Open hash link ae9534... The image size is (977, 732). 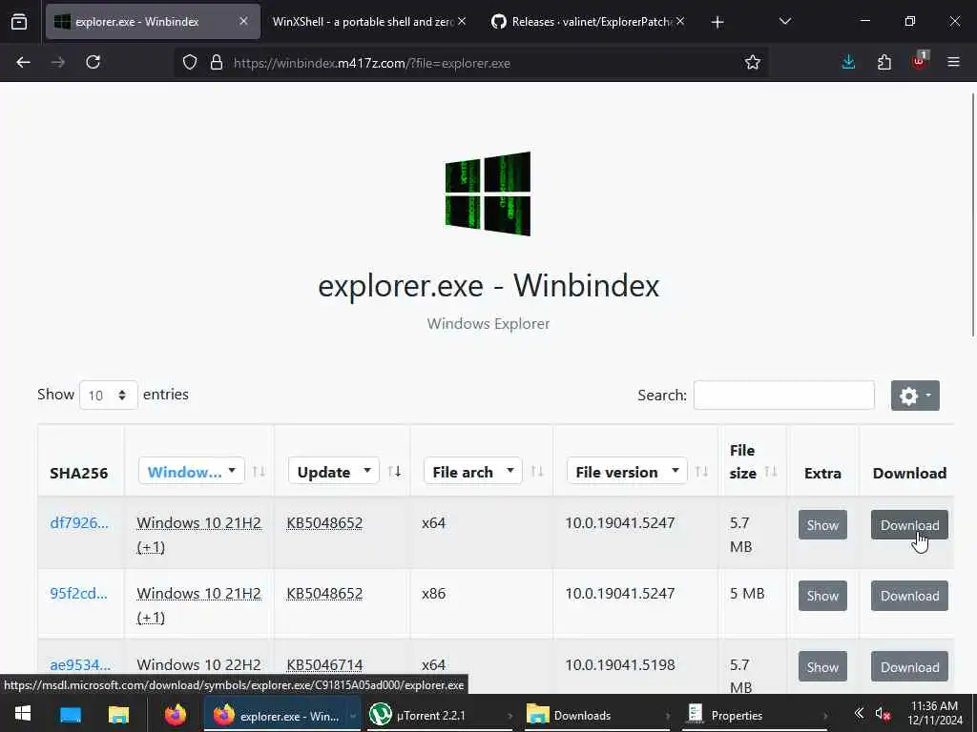[x=80, y=664]
